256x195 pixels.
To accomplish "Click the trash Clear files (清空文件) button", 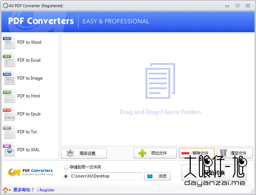I will [235, 153].
